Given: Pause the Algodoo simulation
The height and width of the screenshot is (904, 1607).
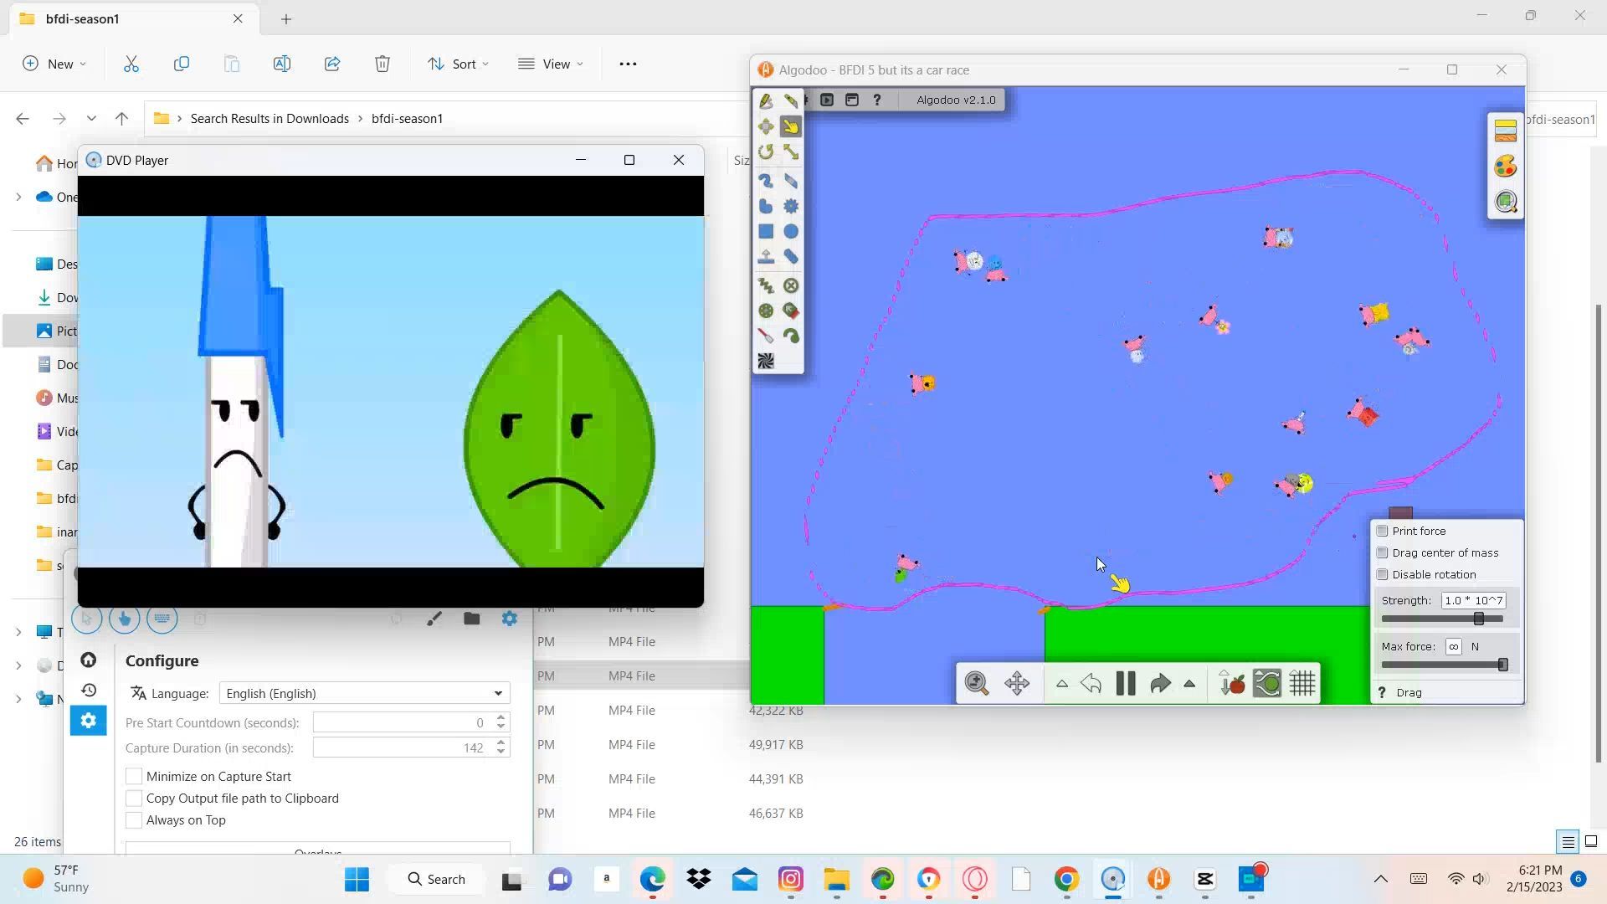Looking at the screenshot, I should pos(1126,684).
